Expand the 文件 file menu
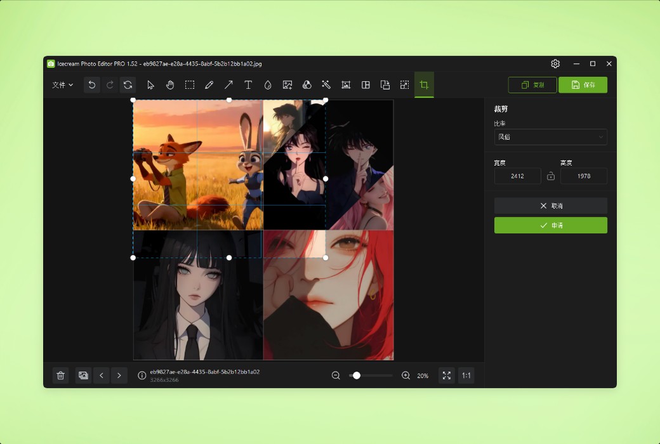The image size is (660, 444). (x=62, y=84)
